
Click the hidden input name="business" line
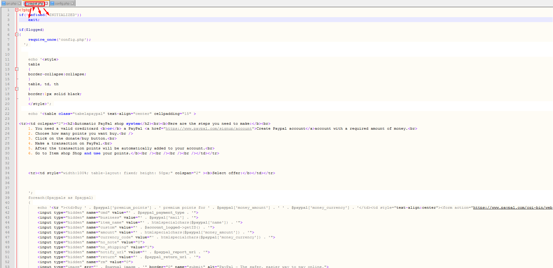pos(118,217)
